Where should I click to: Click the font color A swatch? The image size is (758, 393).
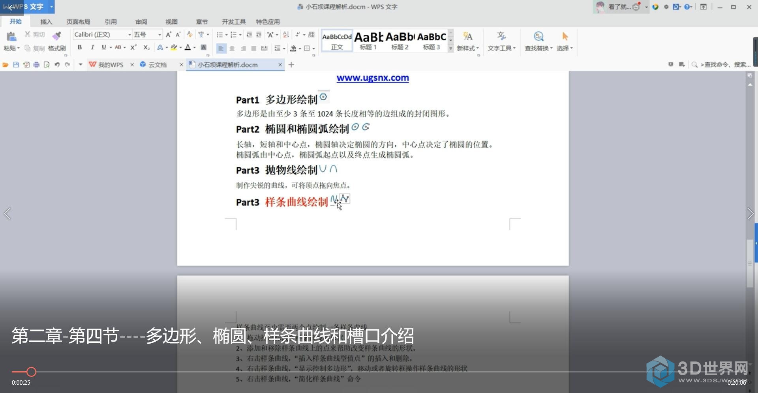(188, 47)
